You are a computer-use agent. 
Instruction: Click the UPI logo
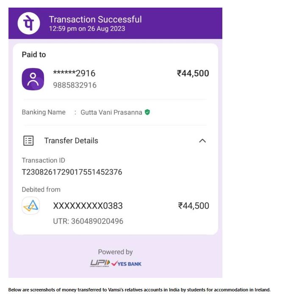pos(99,264)
